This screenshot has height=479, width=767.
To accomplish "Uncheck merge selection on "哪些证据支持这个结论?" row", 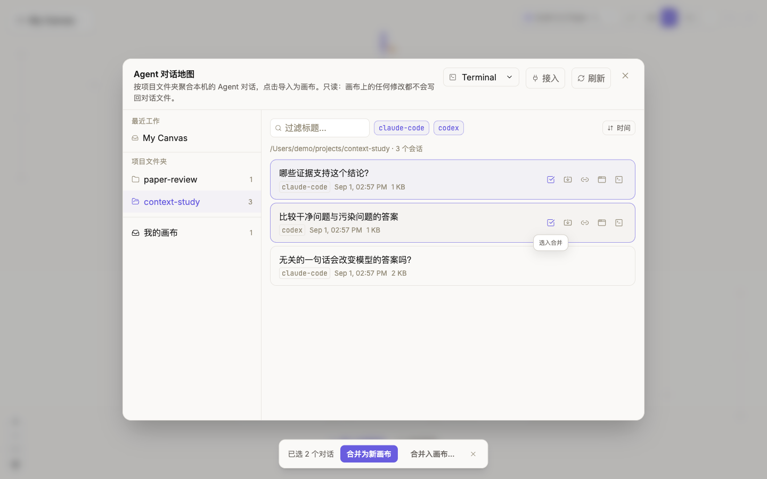I will click(551, 180).
